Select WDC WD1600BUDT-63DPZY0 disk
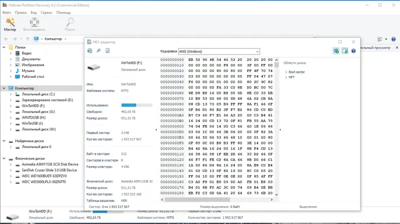 point(44,176)
